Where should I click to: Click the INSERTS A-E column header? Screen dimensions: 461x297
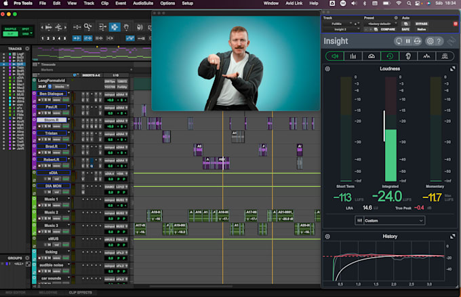click(x=91, y=75)
